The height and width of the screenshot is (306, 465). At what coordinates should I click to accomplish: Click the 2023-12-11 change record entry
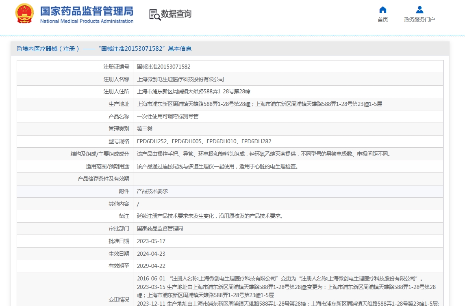pyautogui.click(x=288, y=303)
